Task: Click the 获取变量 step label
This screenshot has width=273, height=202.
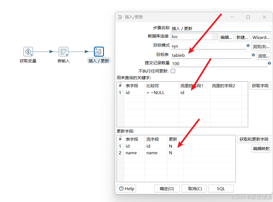Action: 28,61
